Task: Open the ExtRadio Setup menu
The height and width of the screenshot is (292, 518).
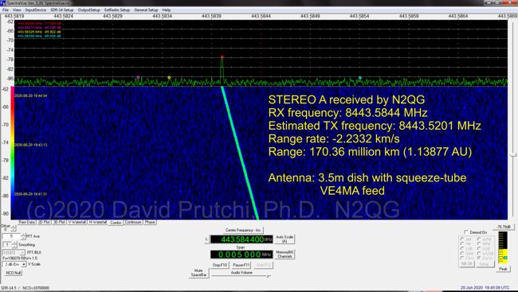Action: click(117, 10)
